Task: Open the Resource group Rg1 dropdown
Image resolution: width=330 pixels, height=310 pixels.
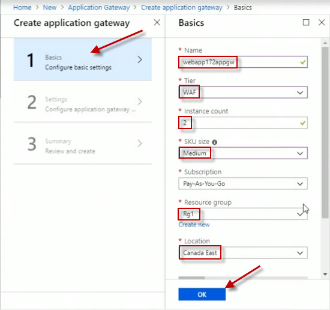Action: [x=243, y=214]
